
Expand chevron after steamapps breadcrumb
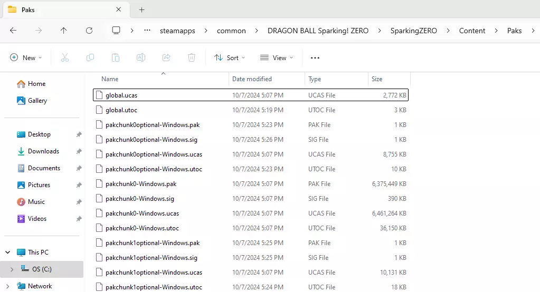click(x=206, y=31)
